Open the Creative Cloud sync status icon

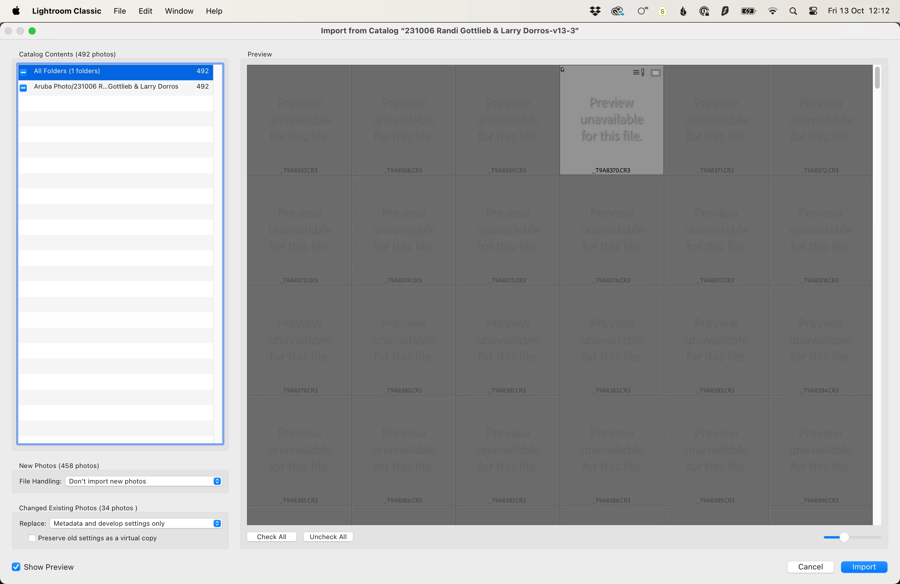tap(617, 11)
